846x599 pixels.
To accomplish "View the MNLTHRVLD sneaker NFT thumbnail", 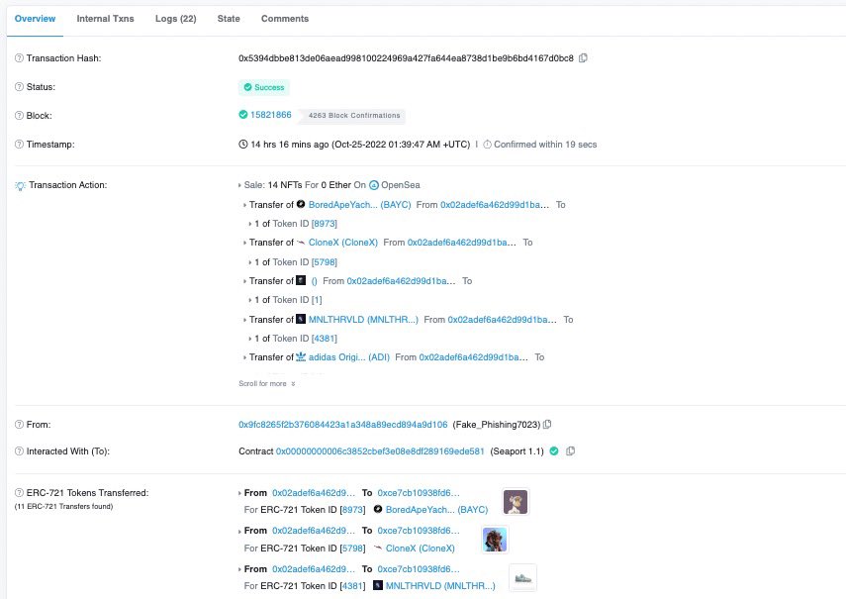I will 522,578.
